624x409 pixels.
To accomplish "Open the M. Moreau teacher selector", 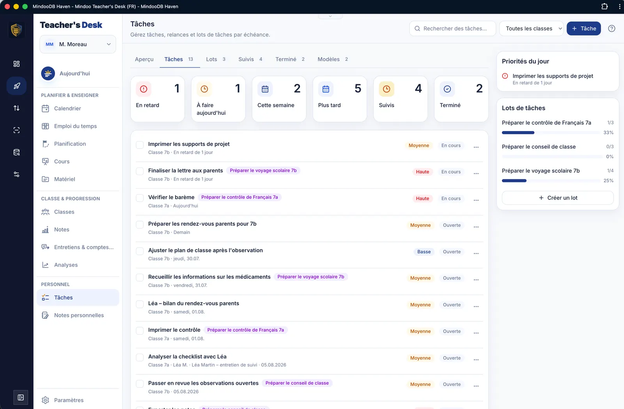I will click(x=78, y=44).
